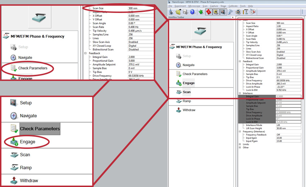Open the Stage menu

tap(223, 6)
